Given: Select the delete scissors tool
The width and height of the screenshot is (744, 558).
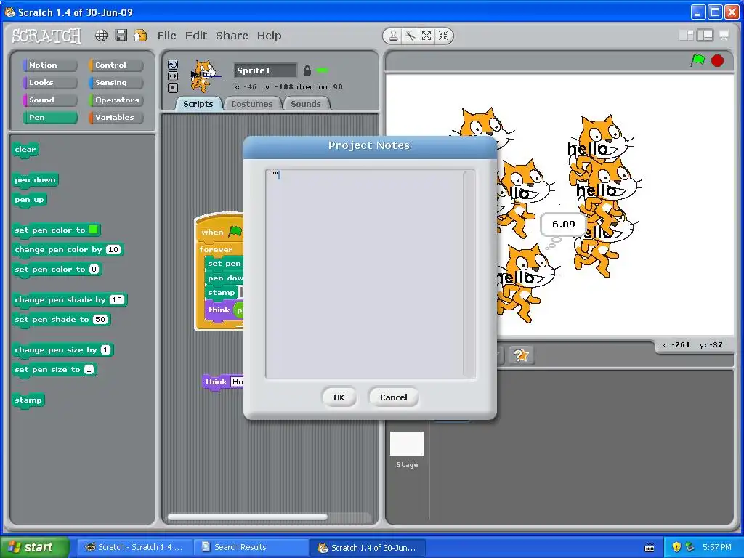Looking at the screenshot, I should 410,36.
